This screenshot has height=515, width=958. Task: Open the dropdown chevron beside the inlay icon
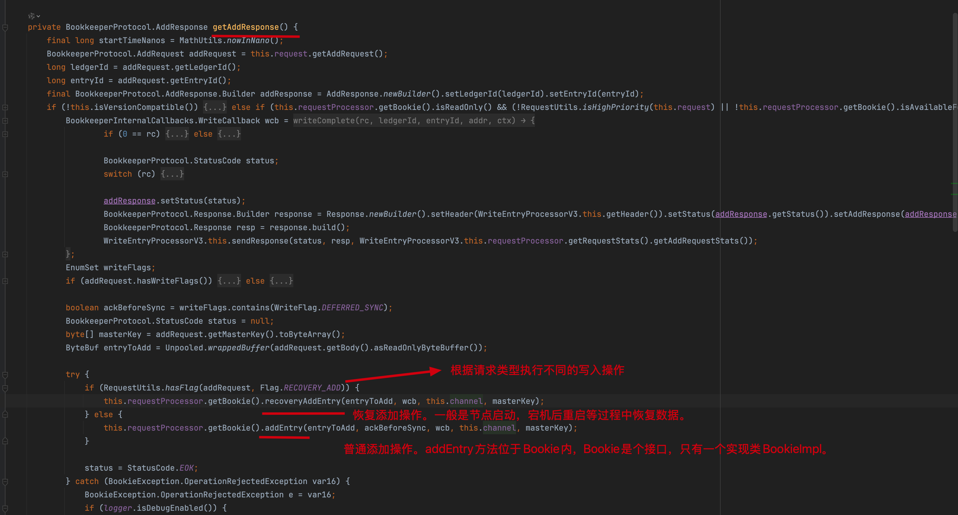click(38, 16)
